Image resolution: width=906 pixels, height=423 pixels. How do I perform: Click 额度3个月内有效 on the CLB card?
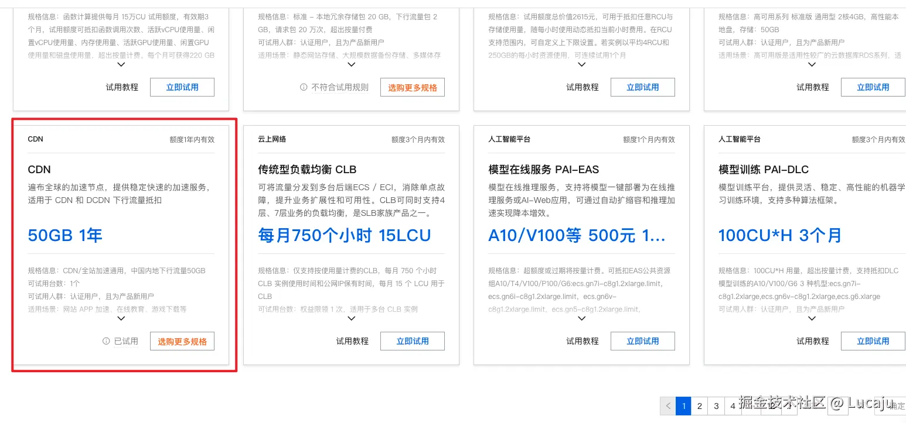[418, 140]
